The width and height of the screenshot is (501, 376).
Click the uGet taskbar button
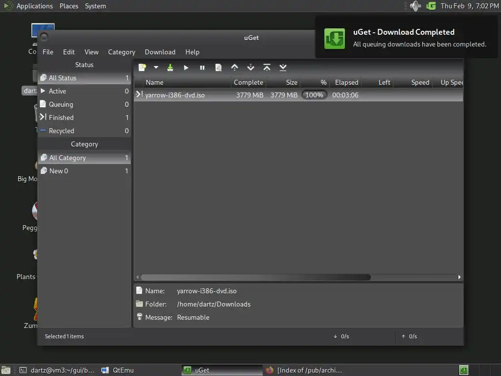[x=222, y=370]
